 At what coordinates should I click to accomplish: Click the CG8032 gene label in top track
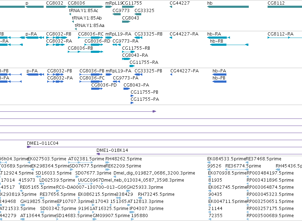click(x=55, y=3)
